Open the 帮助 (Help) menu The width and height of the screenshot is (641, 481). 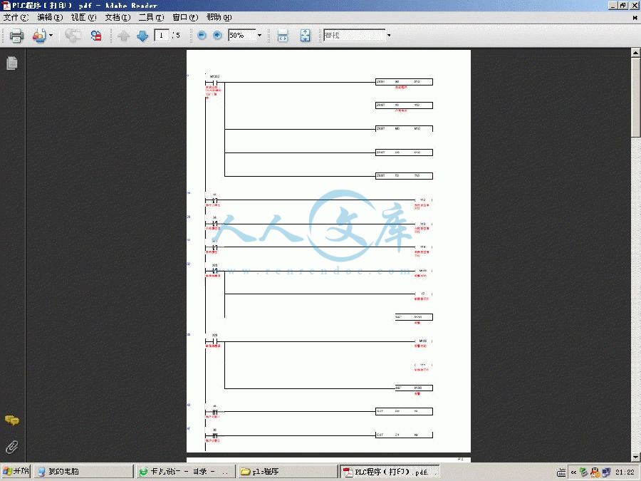[x=219, y=17]
